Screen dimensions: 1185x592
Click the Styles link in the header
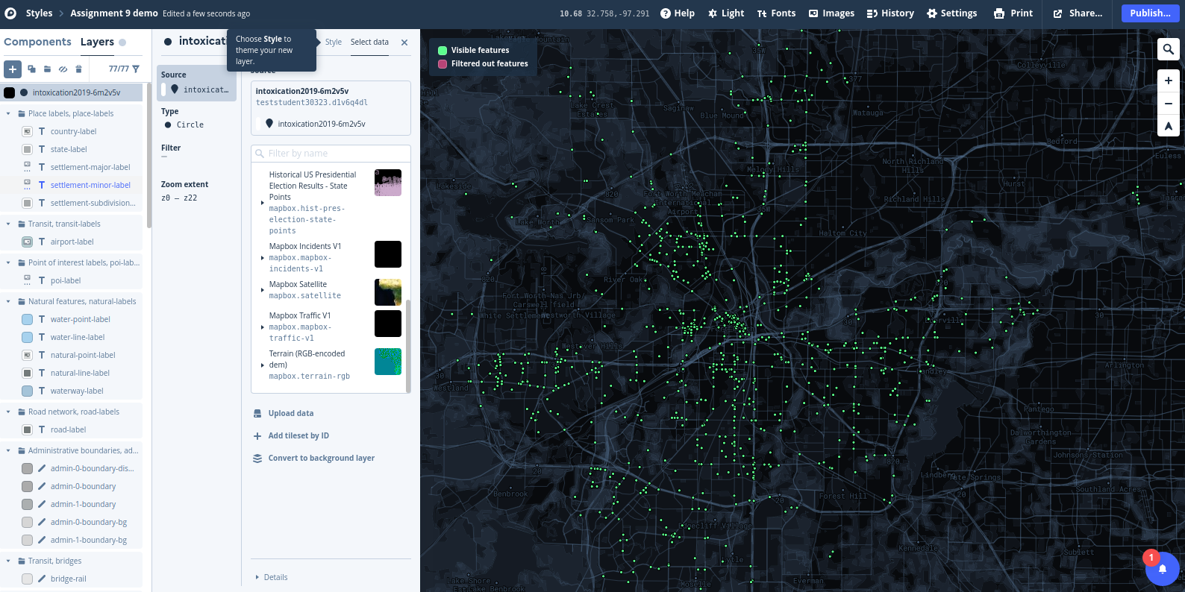[x=39, y=13]
